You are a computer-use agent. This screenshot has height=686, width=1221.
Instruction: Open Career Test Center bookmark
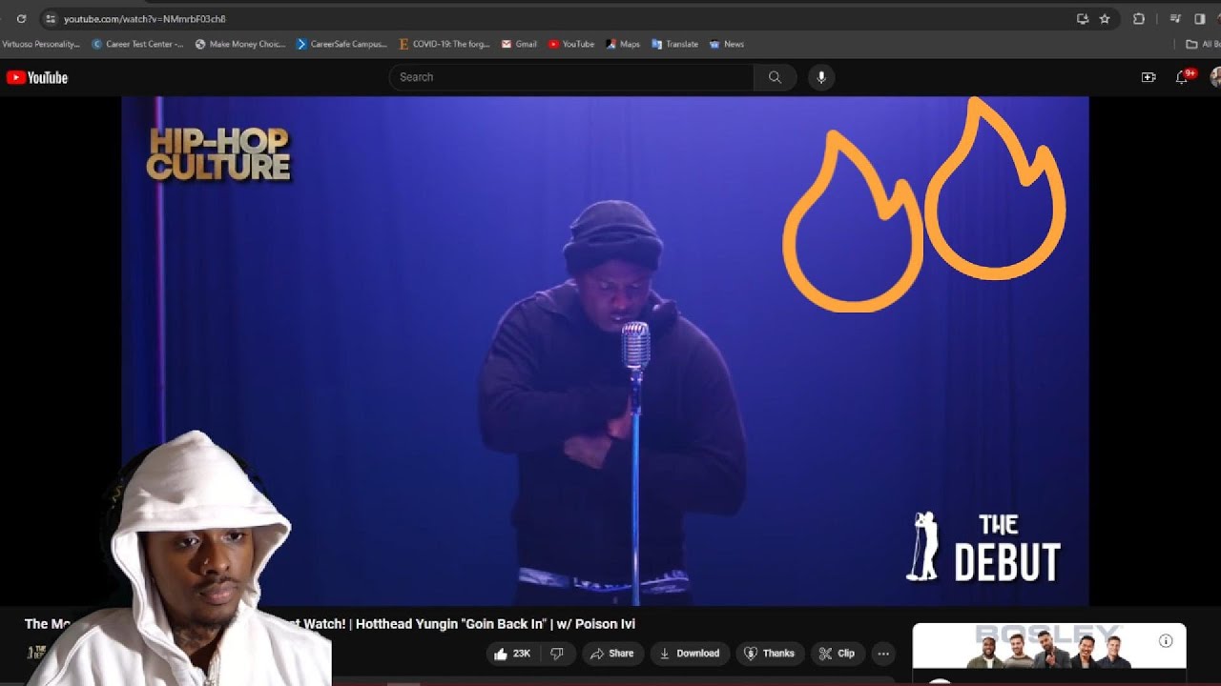click(137, 44)
